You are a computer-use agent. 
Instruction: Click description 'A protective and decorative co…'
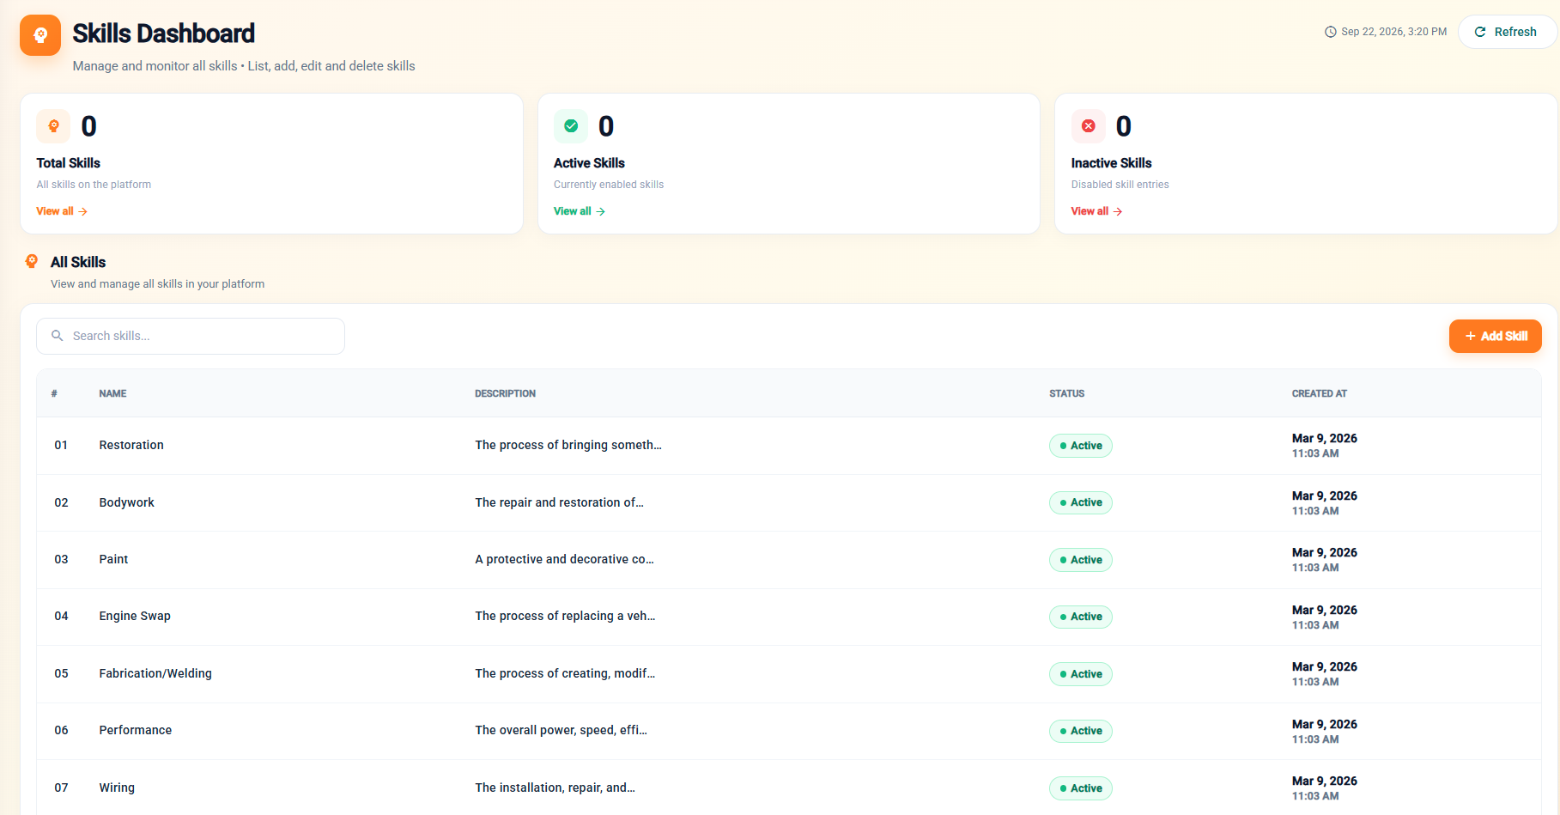564,559
